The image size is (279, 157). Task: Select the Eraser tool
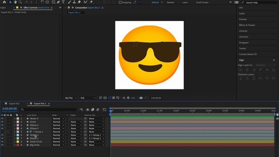coord(79,2)
